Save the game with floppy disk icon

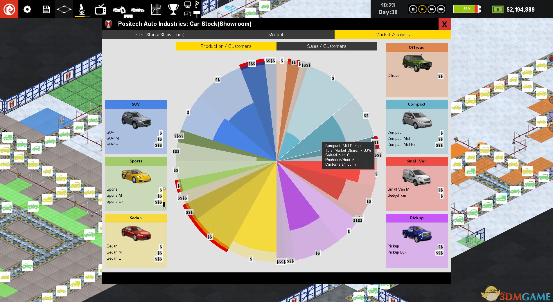46,9
